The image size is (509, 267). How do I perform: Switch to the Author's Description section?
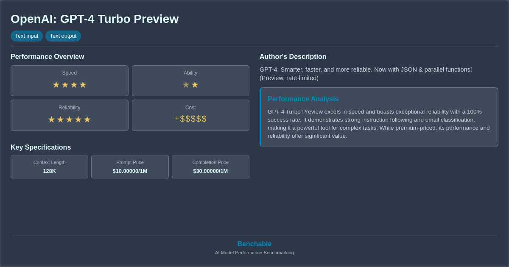(x=293, y=56)
